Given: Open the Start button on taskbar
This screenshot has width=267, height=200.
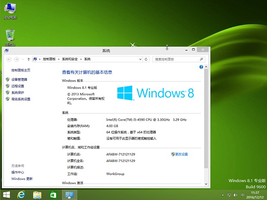Looking at the screenshot, I should 7,195.
